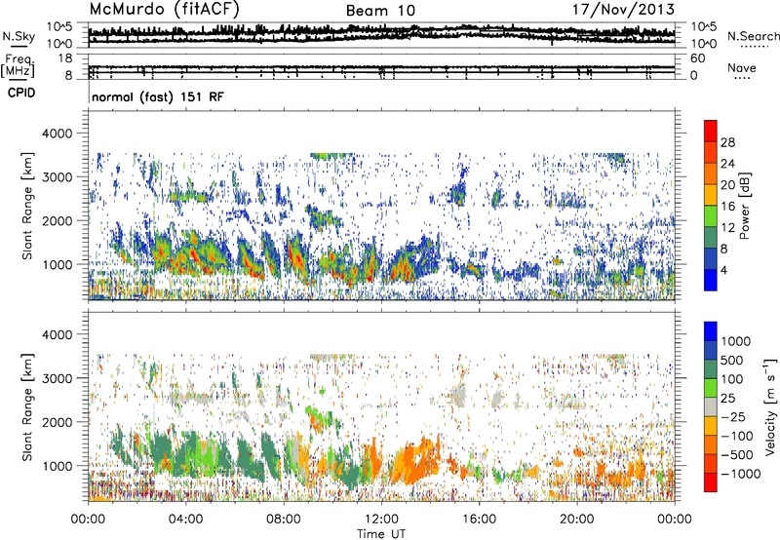780x540 pixels.
Task: Click the 60 label right of frequency panel
Action: tap(697, 58)
